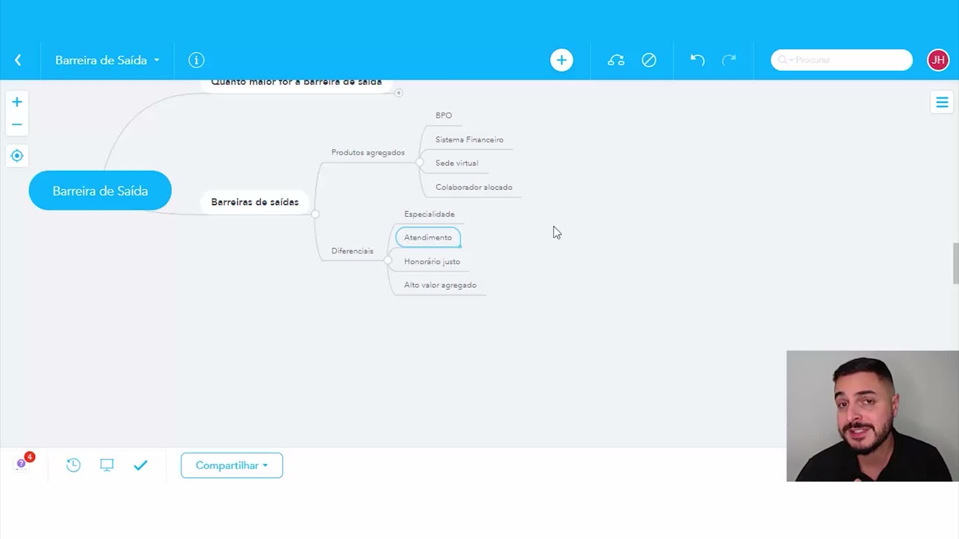The height and width of the screenshot is (539, 959).
Task: Click the checkmark tasks icon
Action: [141, 465]
